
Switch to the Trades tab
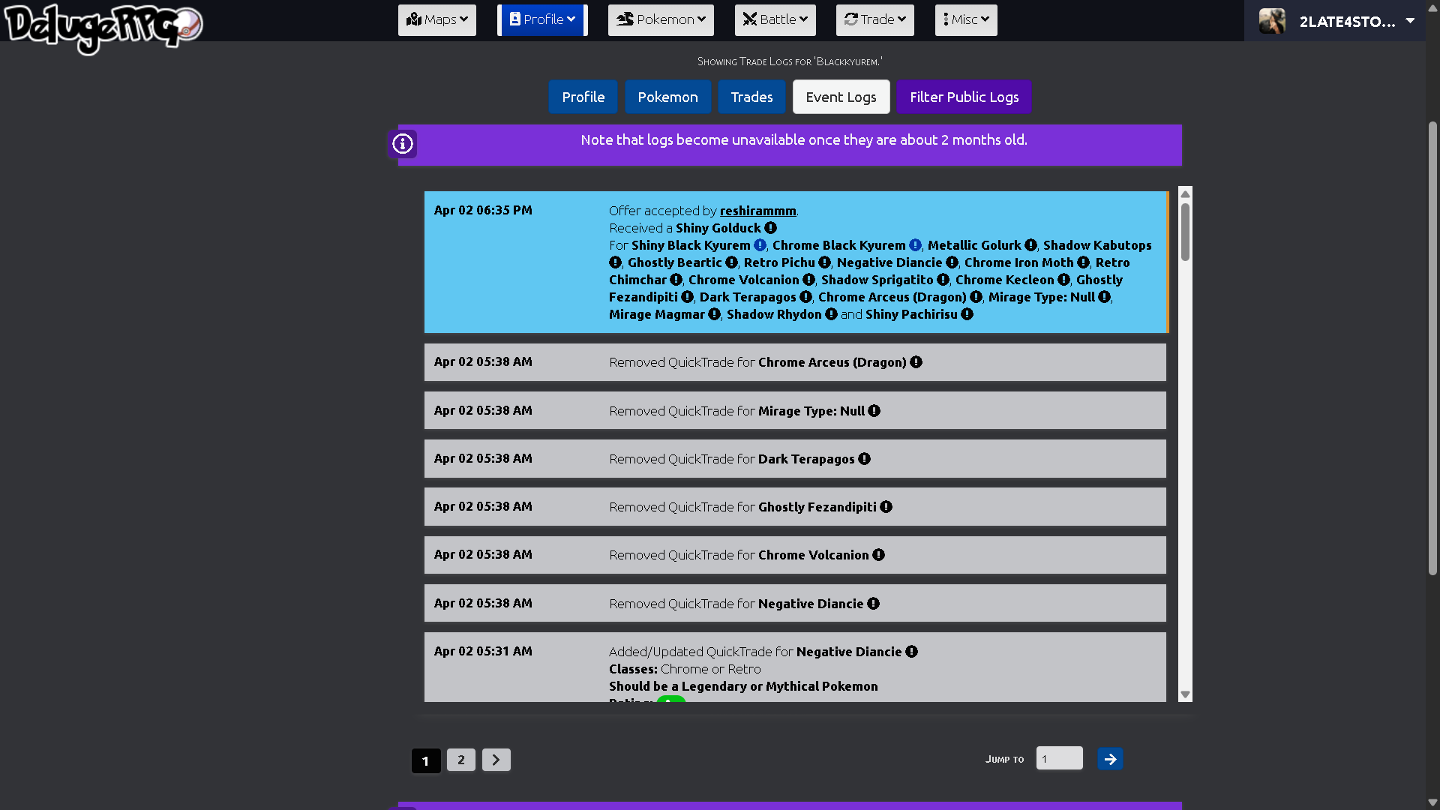click(751, 97)
